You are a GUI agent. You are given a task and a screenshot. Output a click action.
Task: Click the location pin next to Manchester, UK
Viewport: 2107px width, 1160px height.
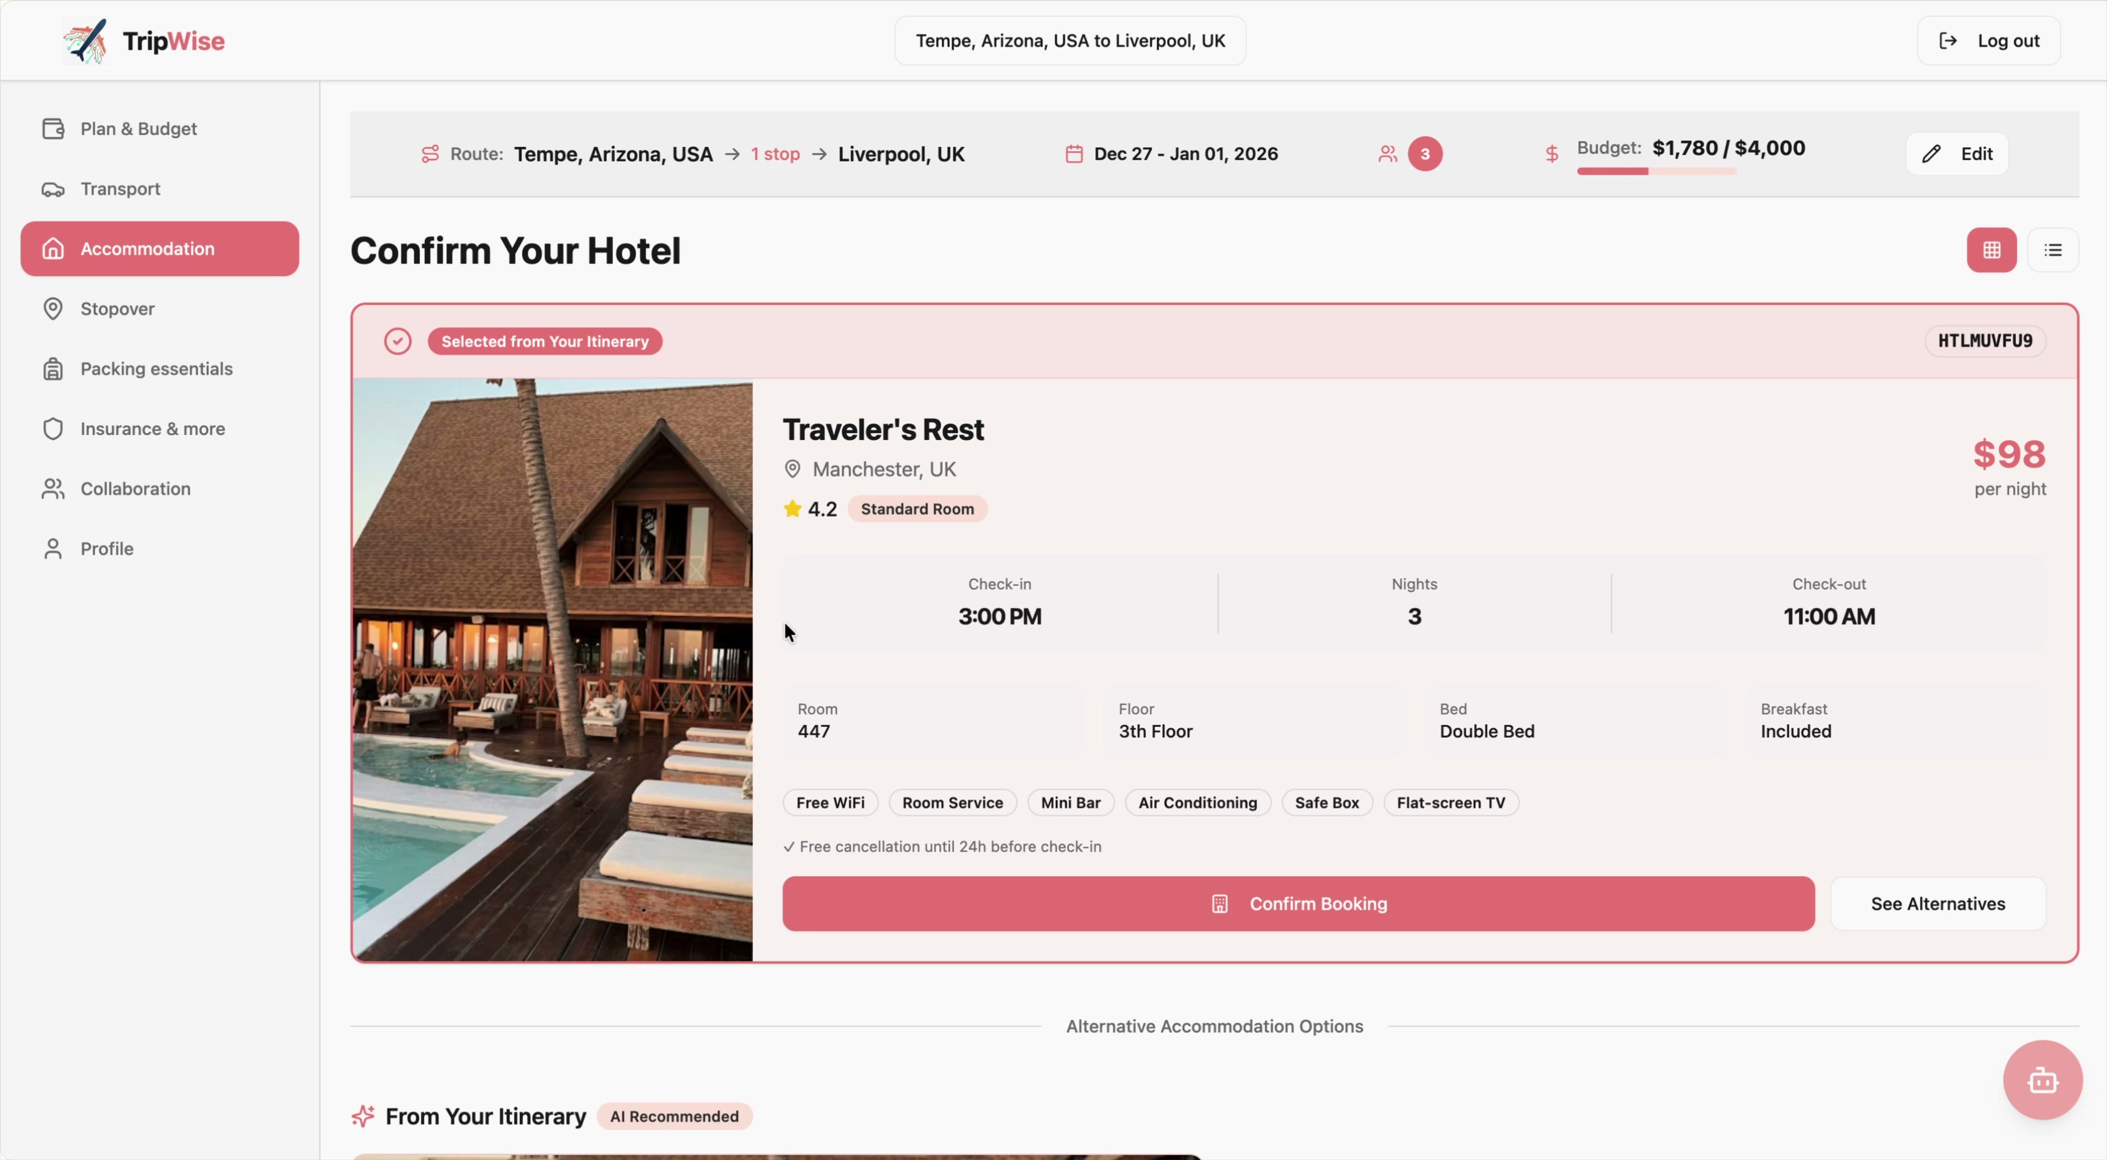click(792, 469)
